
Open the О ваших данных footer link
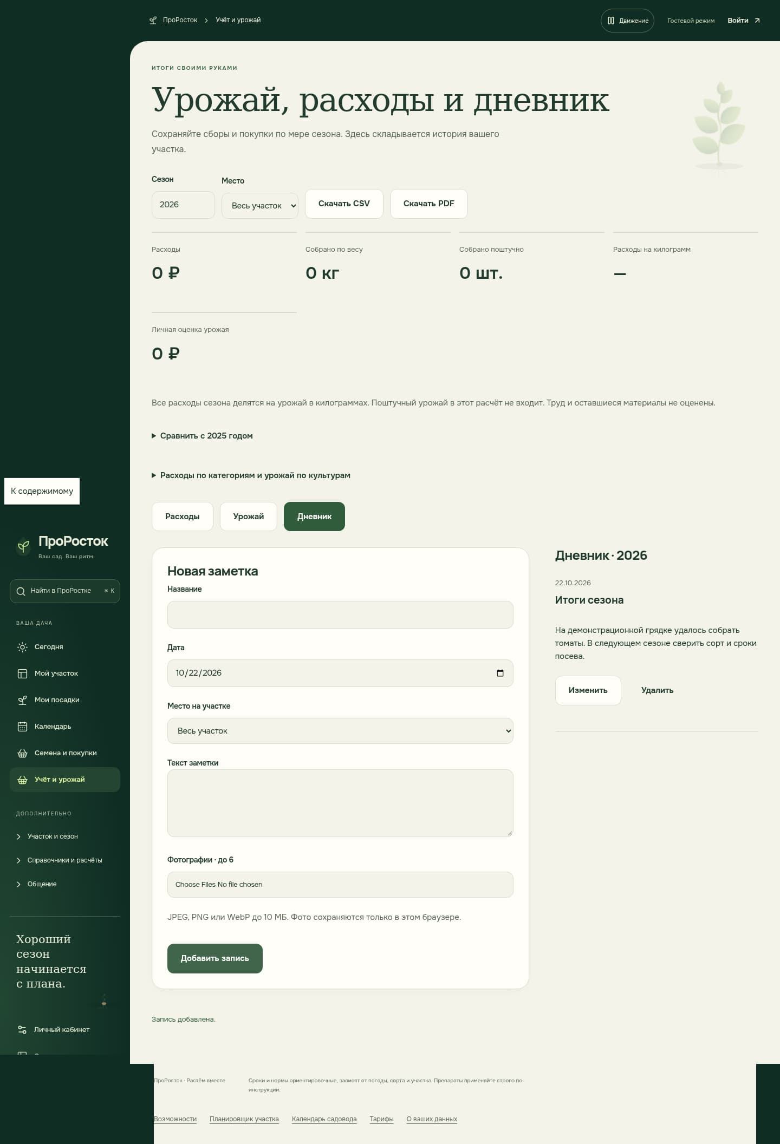point(432,1119)
